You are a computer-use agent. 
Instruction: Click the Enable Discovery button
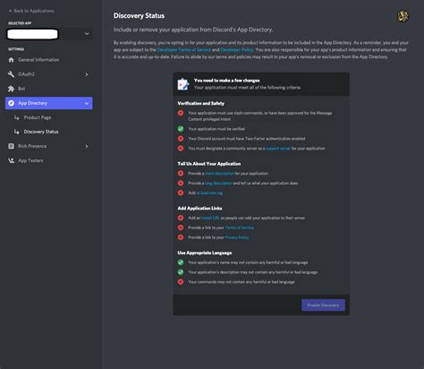323,305
